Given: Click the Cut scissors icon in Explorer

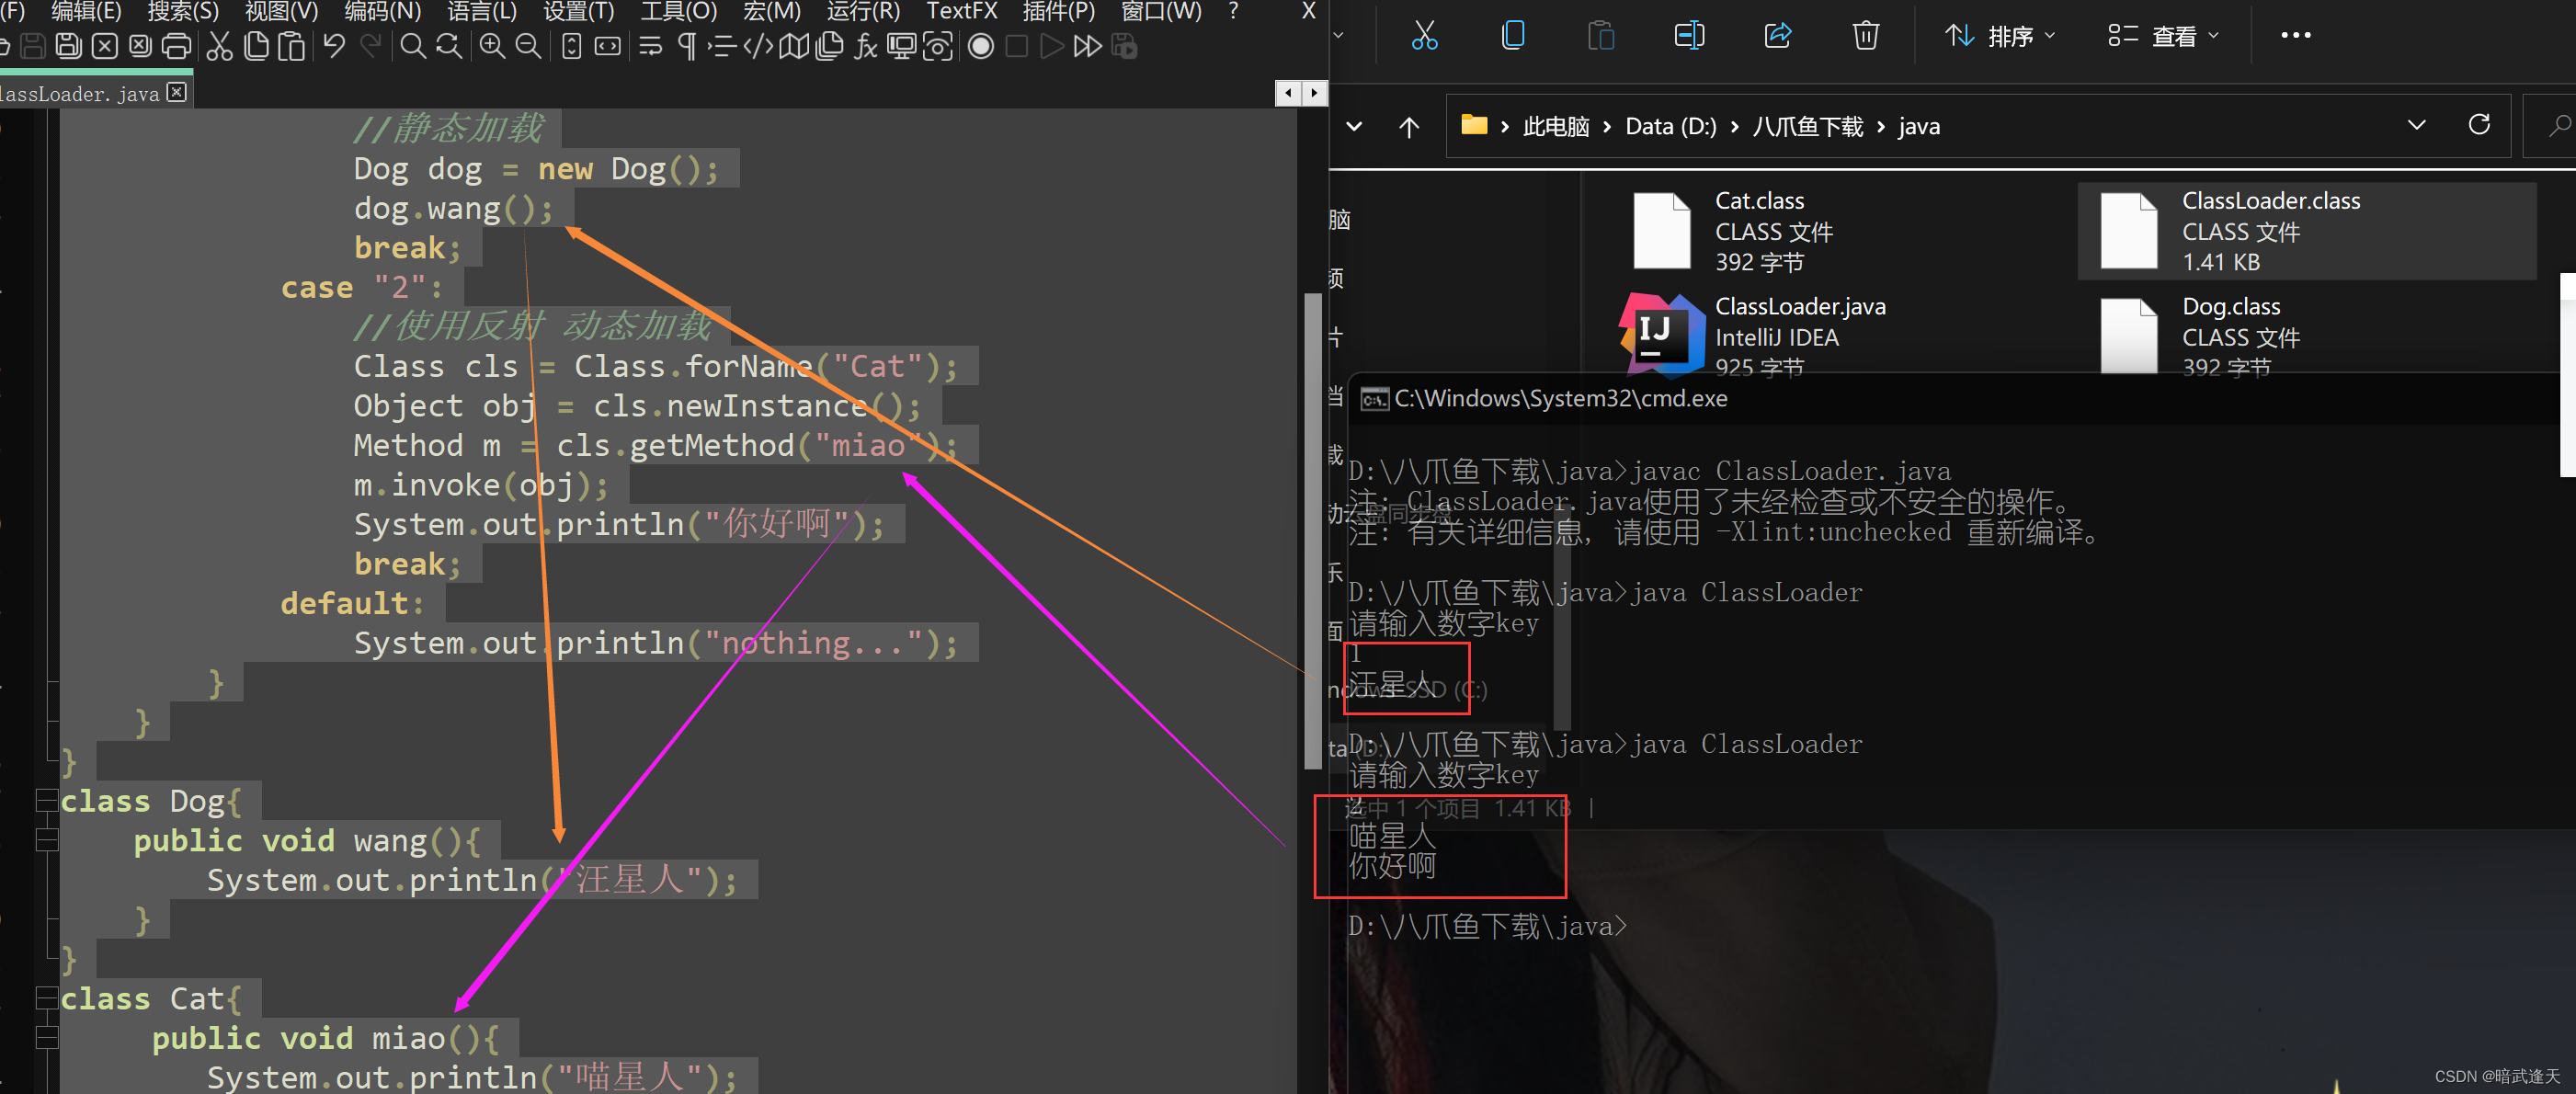Looking at the screenshot, I should (x=1424, y=36).
